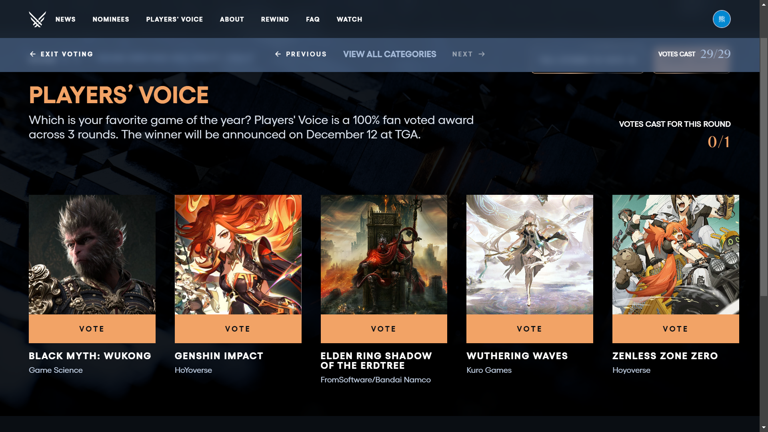Click the Previous category arrow icon

[x=278, y=54]
